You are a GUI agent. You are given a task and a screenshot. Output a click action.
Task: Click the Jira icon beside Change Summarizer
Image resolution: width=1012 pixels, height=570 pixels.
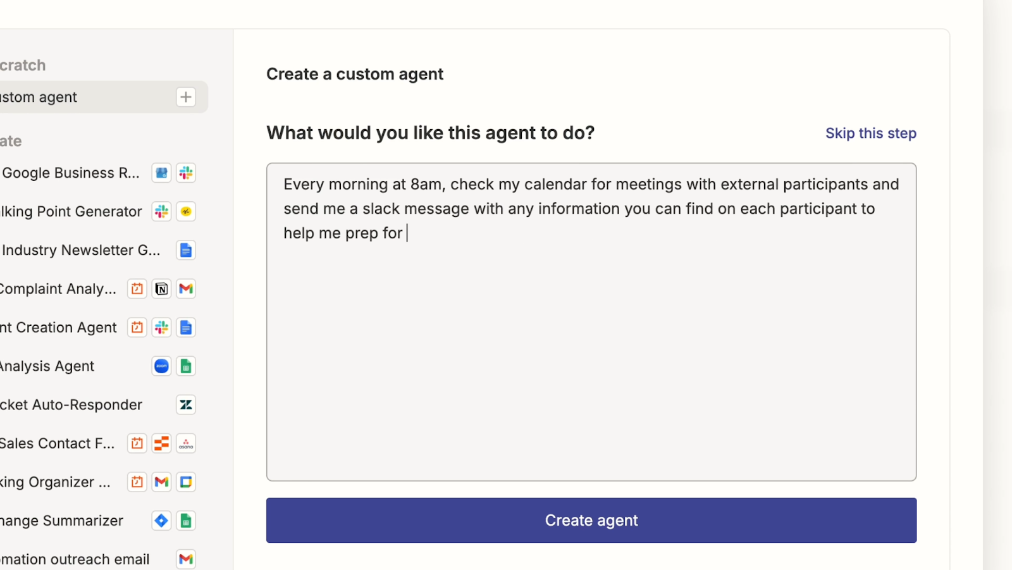pos(162,521)
